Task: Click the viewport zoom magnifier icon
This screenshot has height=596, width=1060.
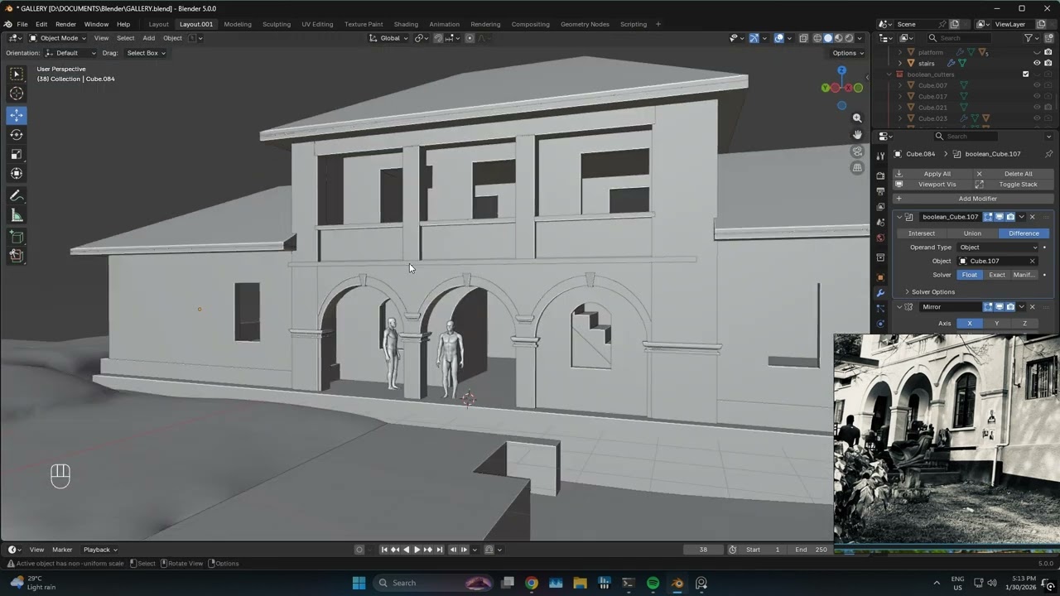Action: pyautogui.click(x=857, y=118)
